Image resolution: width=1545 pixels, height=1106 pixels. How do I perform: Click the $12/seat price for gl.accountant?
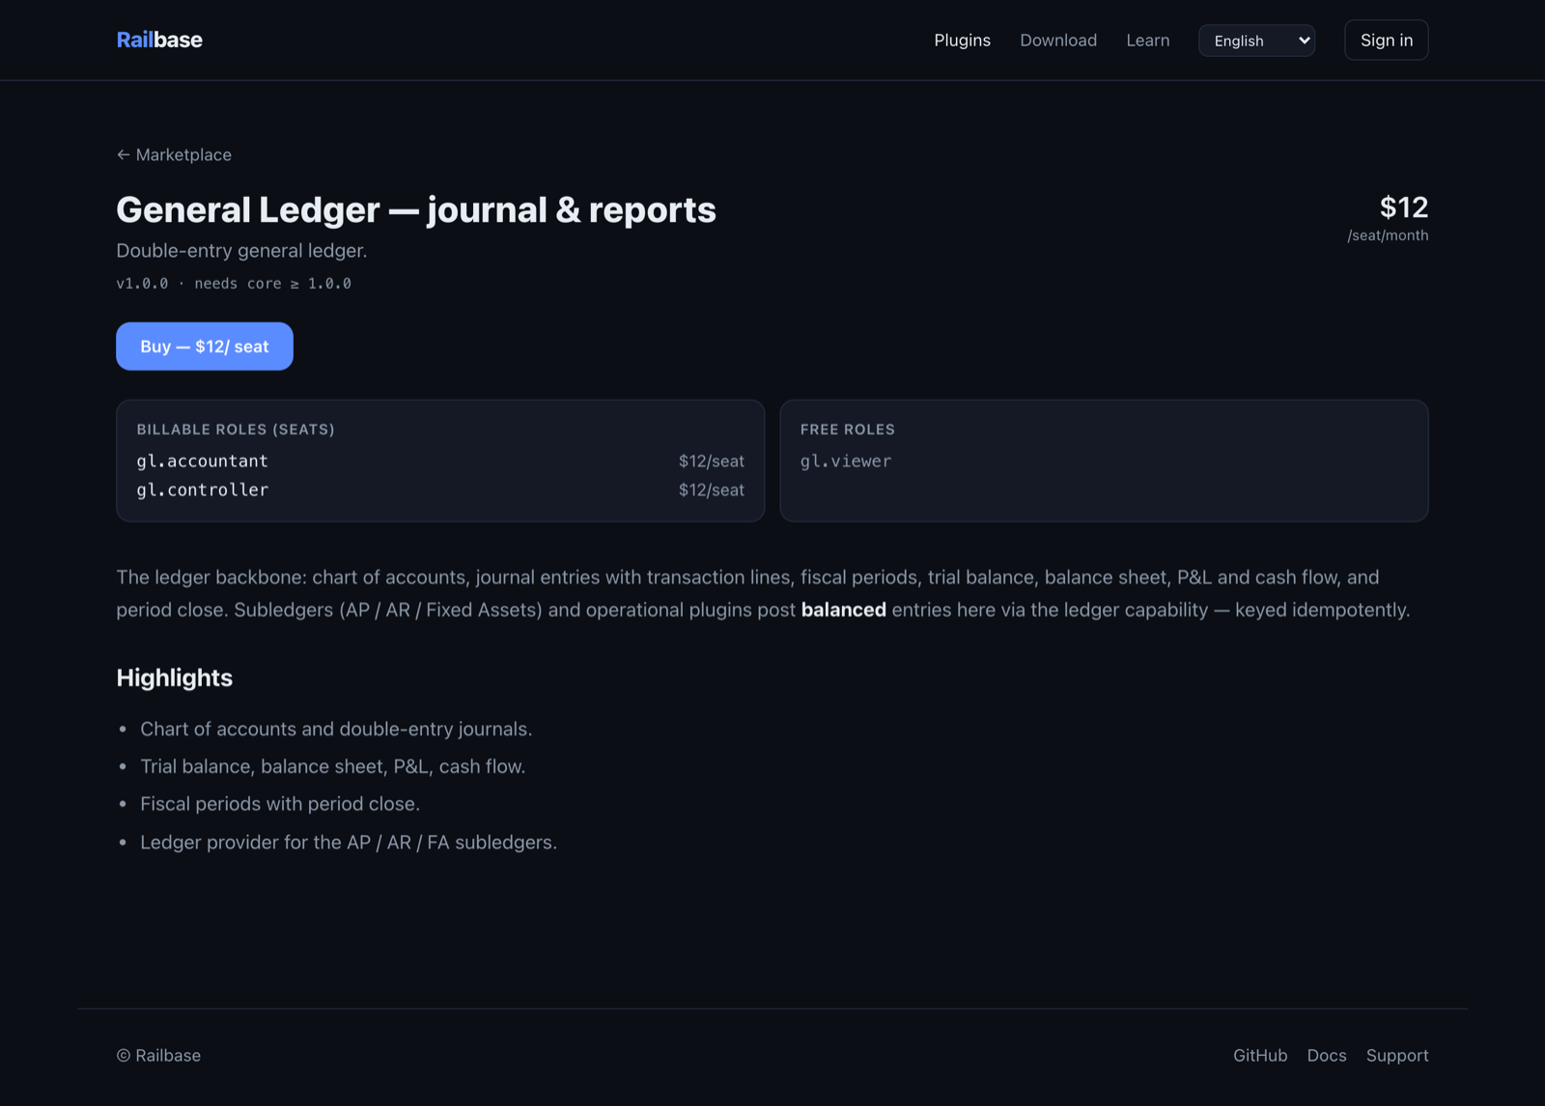pos(712,461)
